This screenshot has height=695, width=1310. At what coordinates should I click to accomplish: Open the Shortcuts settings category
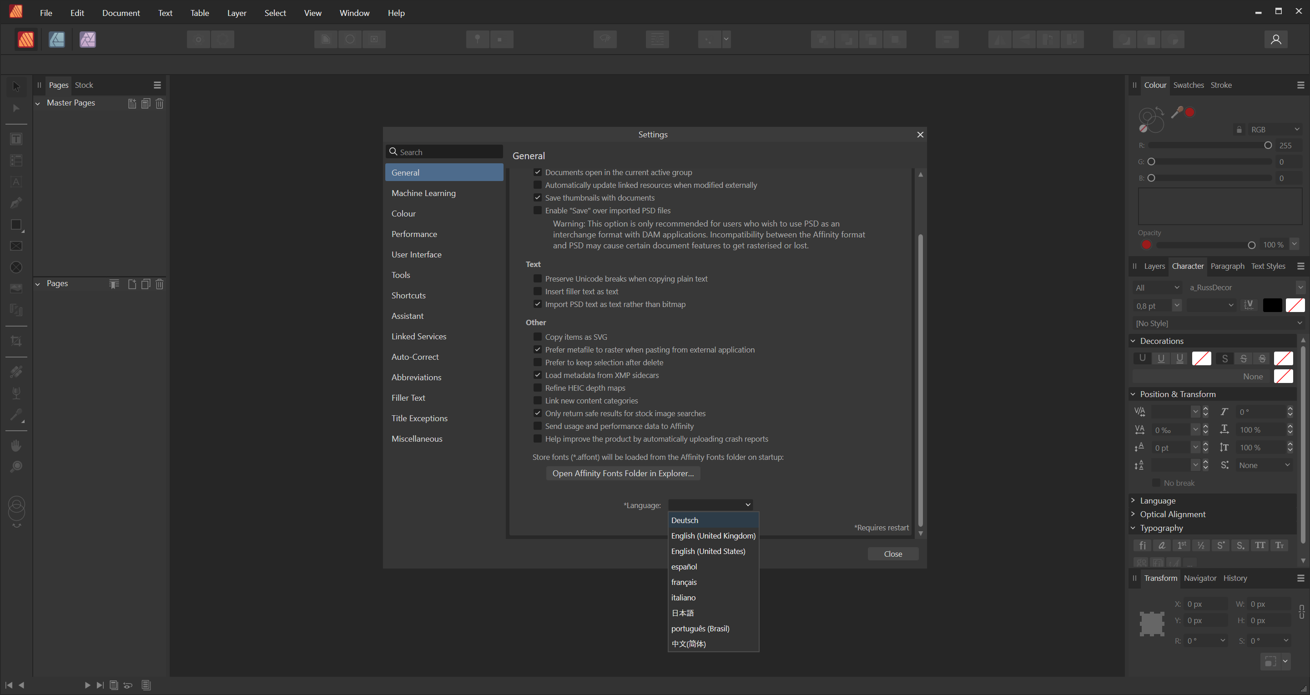[408, 295]
